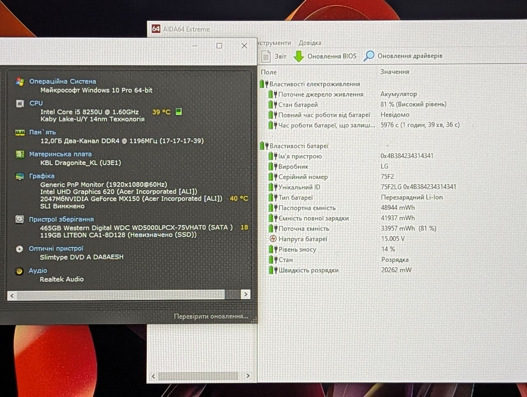Click the Значення column header
This screenshot has height=397, width=527.
394,72
